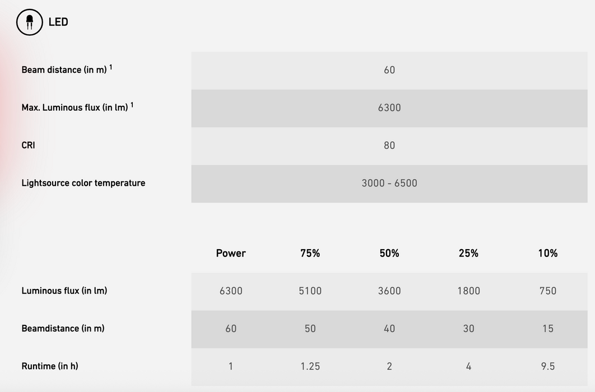This screenshot has width=595, height=392.
Task: Click the CRI value 80 cell
Action: [x=389, y=146]
